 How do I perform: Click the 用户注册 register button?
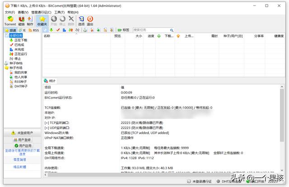[x=23, y=146]
